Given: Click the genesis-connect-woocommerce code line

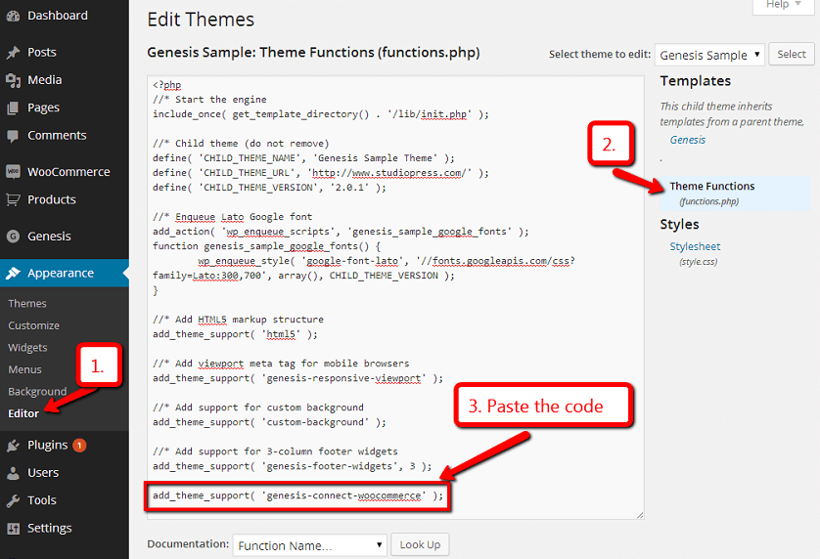Looking at the screenshot, I should tap(297, 495).
